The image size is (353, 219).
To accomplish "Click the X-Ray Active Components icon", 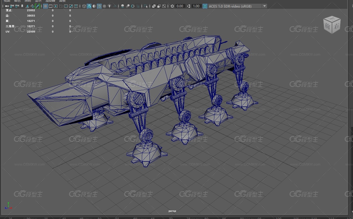I will tap(159, 6).
